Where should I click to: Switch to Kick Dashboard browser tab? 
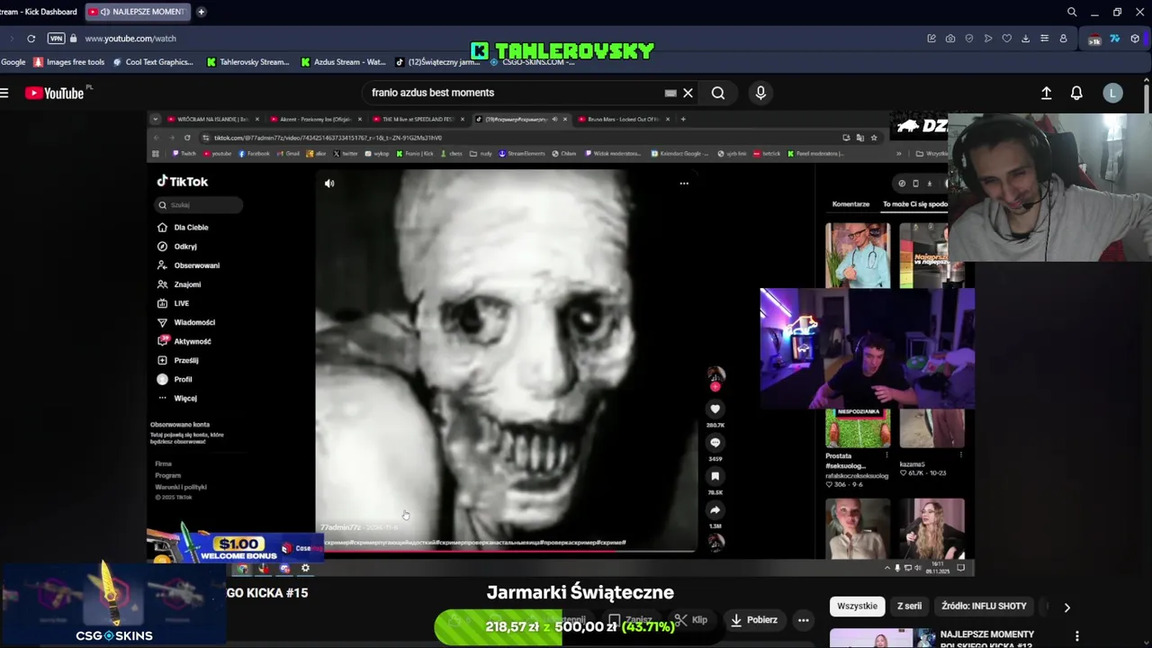point(40,12)
